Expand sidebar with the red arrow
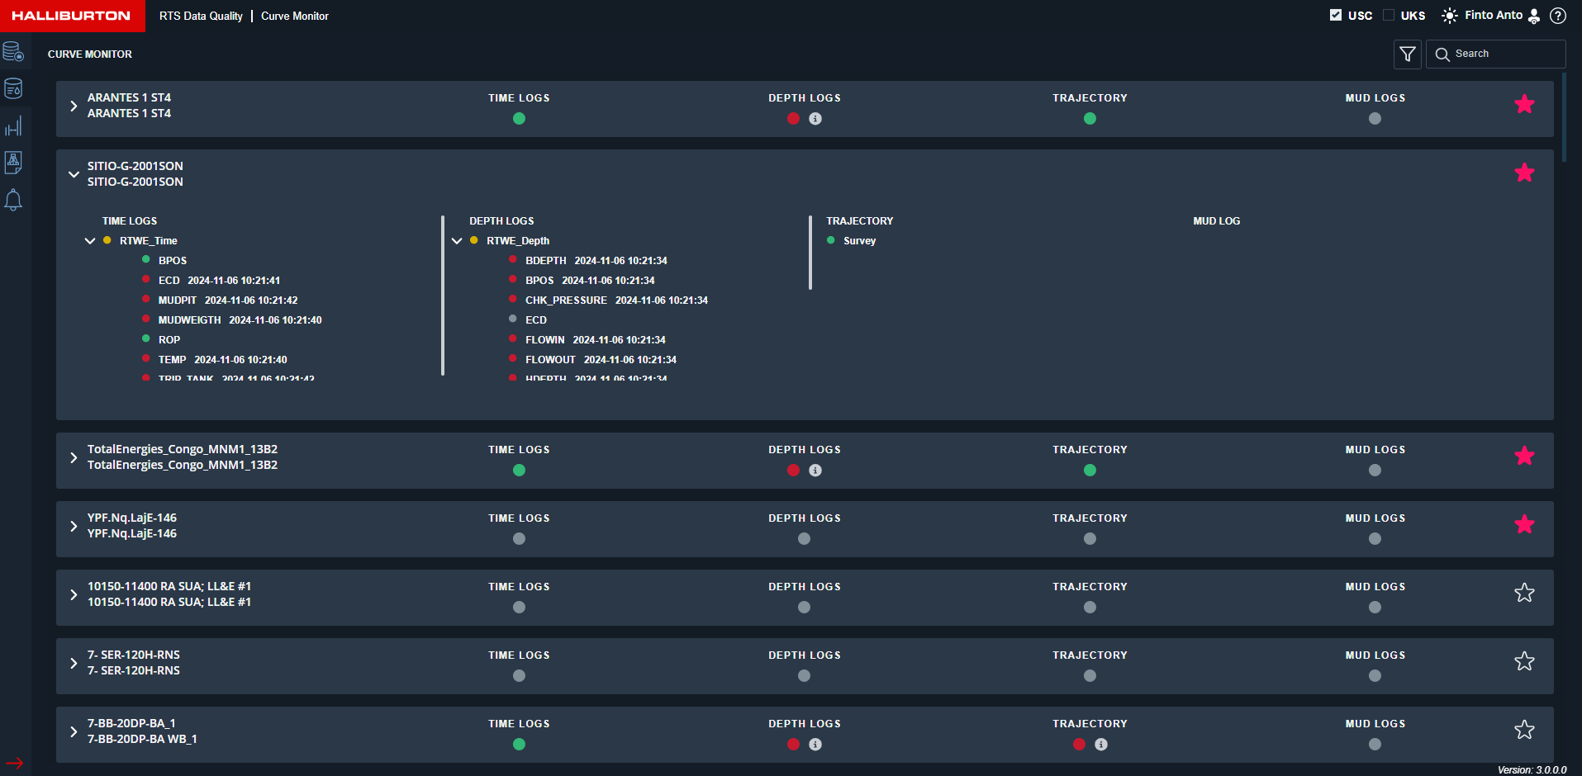This screenshot has height=776, width=1582. [x=15, y=763]
